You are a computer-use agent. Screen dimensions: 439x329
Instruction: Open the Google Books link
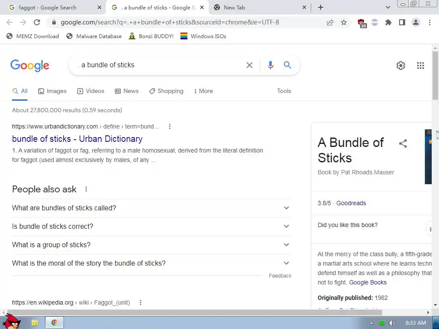click(367, 282)
